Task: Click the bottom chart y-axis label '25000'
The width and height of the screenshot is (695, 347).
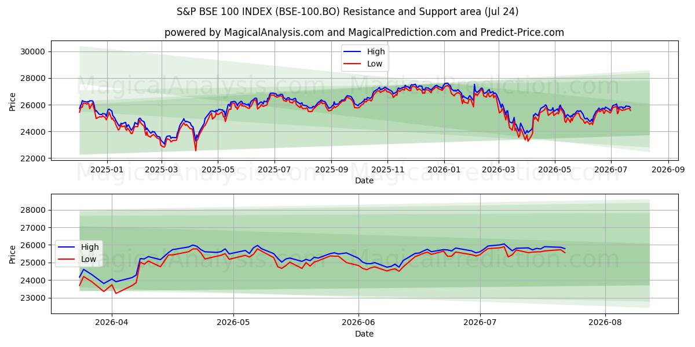Action: point(32,263)
